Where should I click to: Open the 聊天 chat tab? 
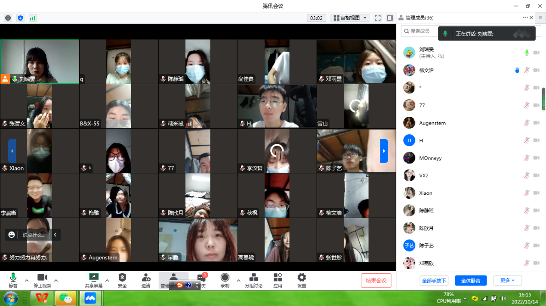pyautogui.click(x=201, y=280)
